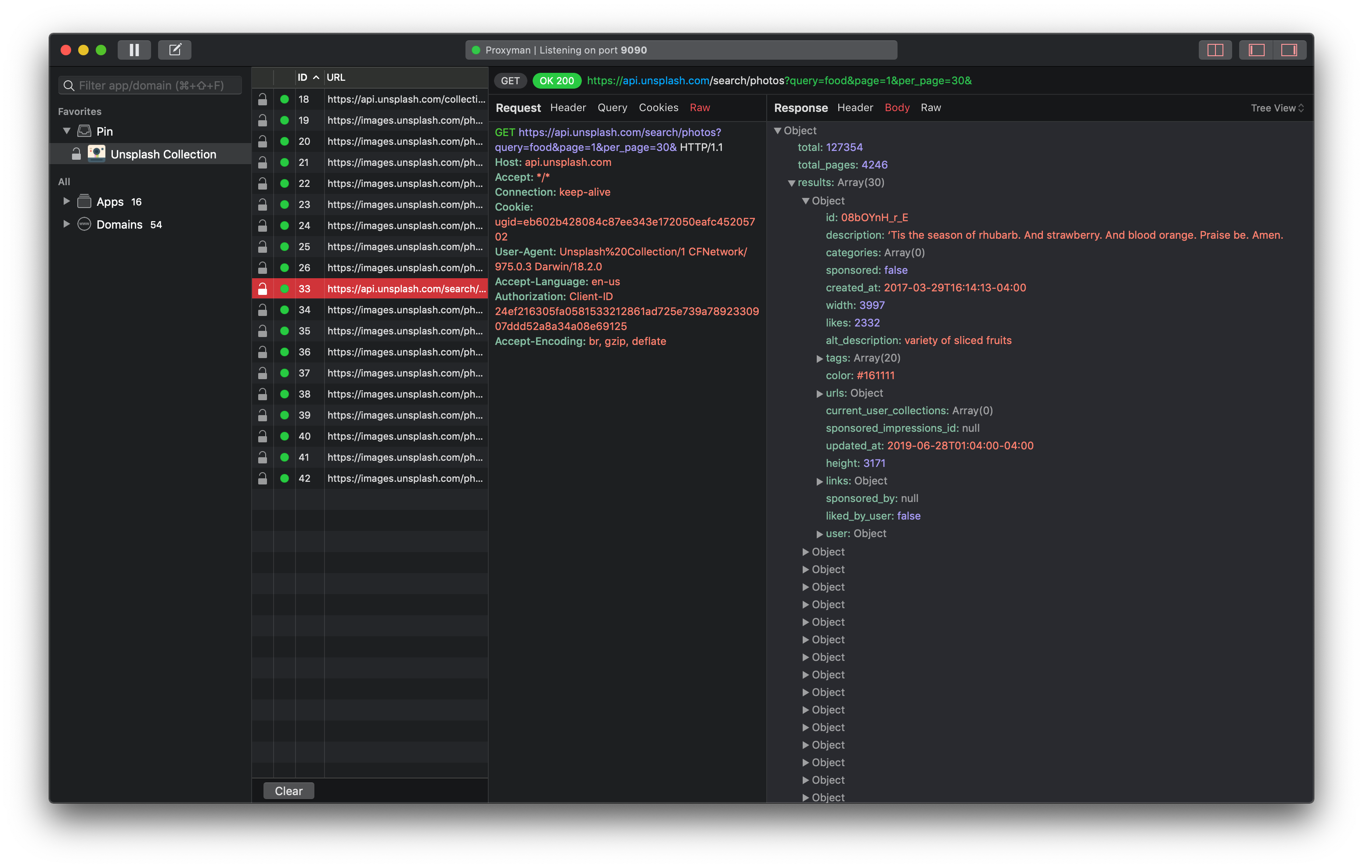Pause traffic capture with the pause icon
Viewport: 1363px width, 868px height.
coord(134,50)
